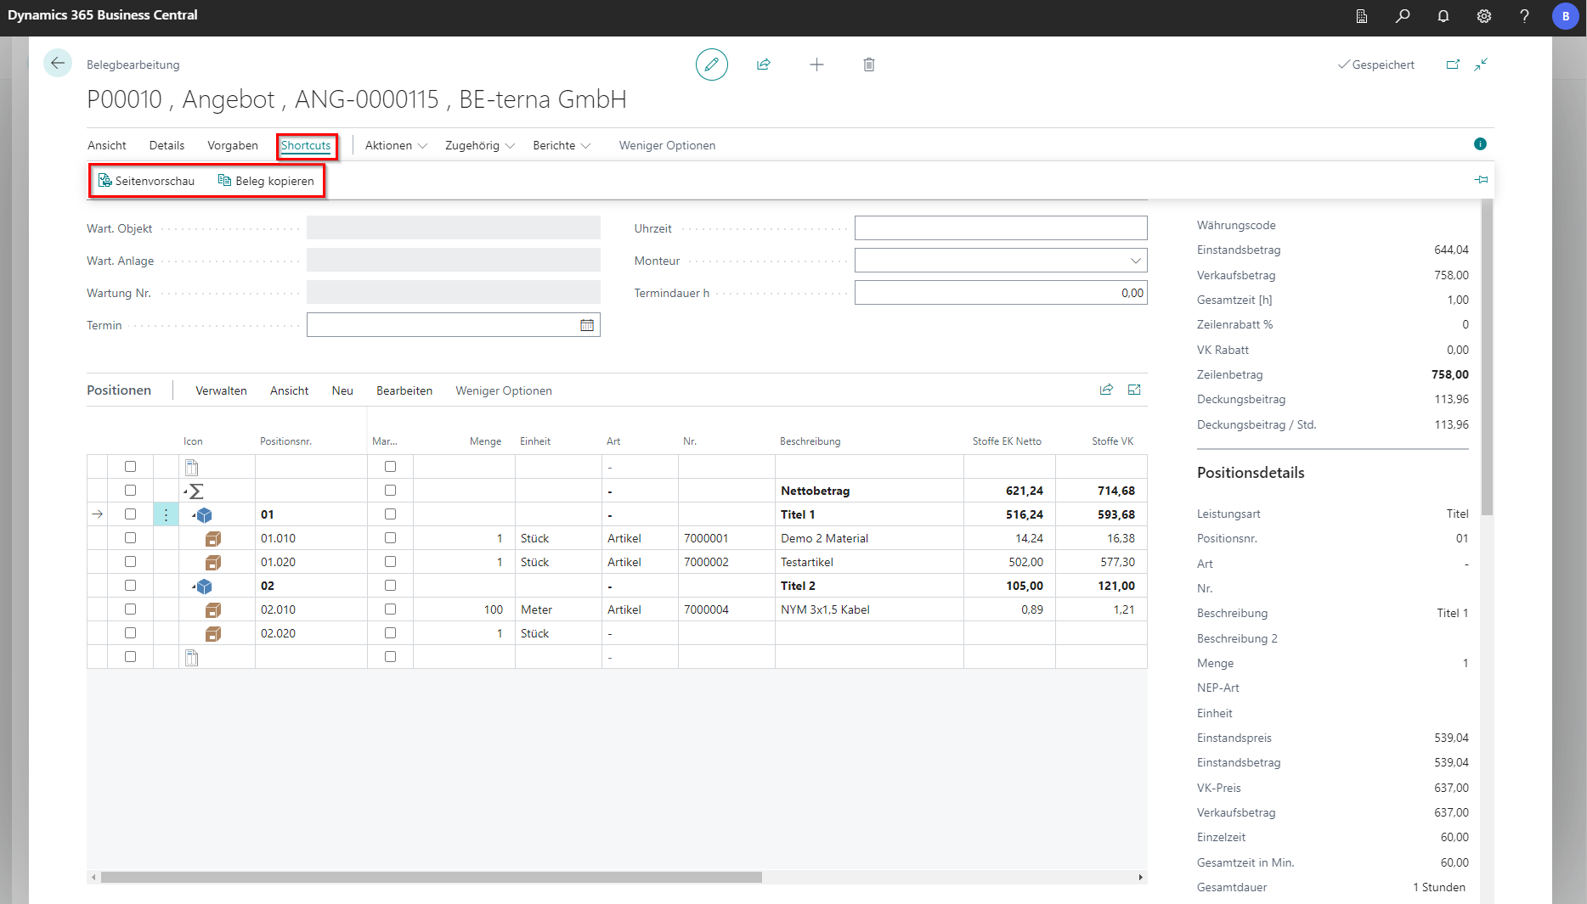Go back with the arrow button

coord(58,64)
